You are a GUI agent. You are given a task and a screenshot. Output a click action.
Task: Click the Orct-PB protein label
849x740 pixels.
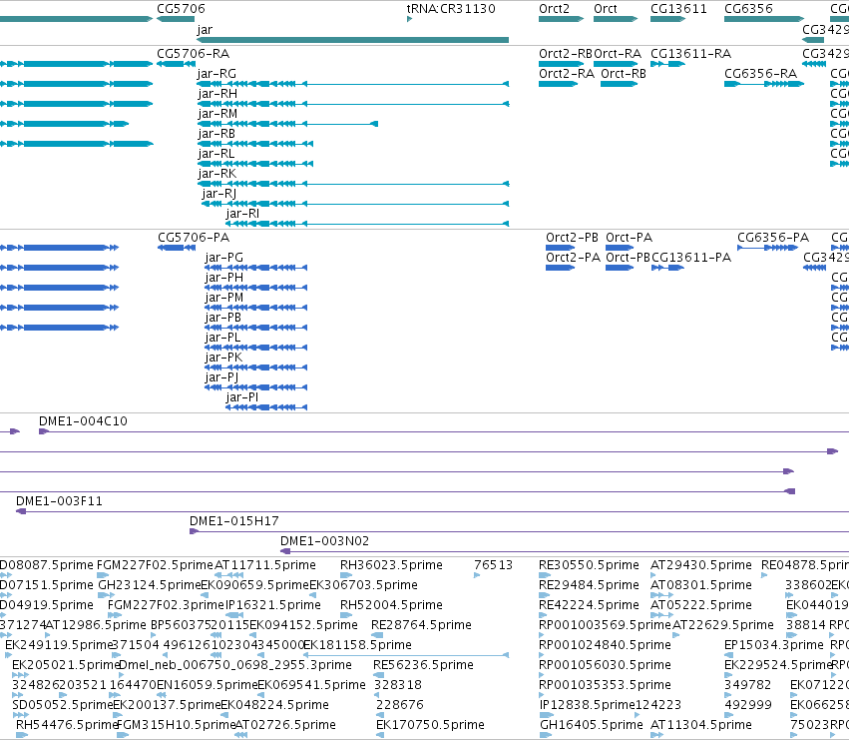click(629, 258)
